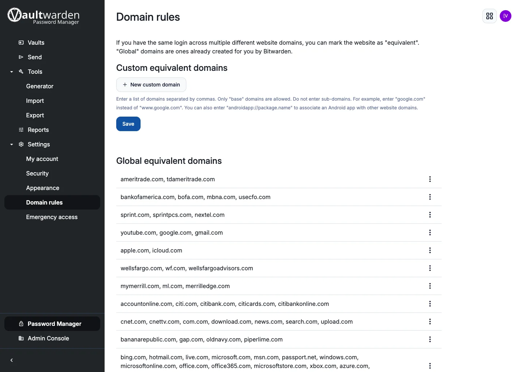Click the Reports sliders icon
The image size is (523, 372).
click(x=21, y=130)
